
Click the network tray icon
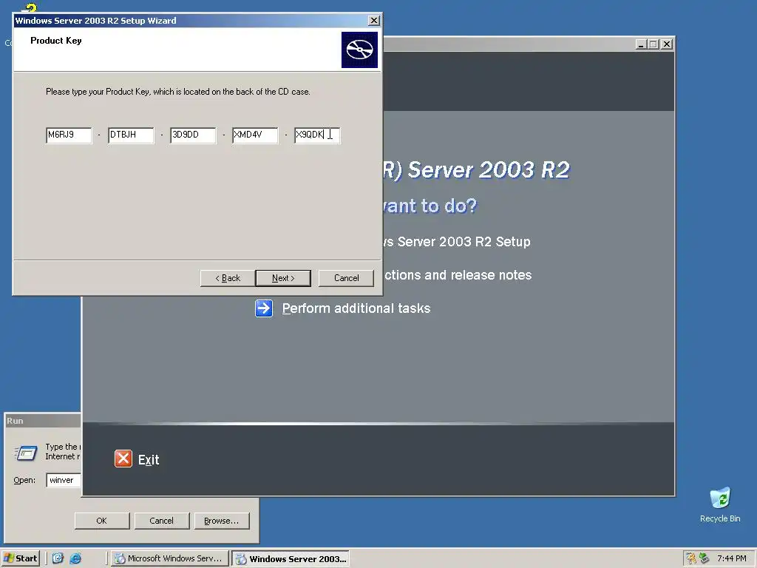pos(704,558)
